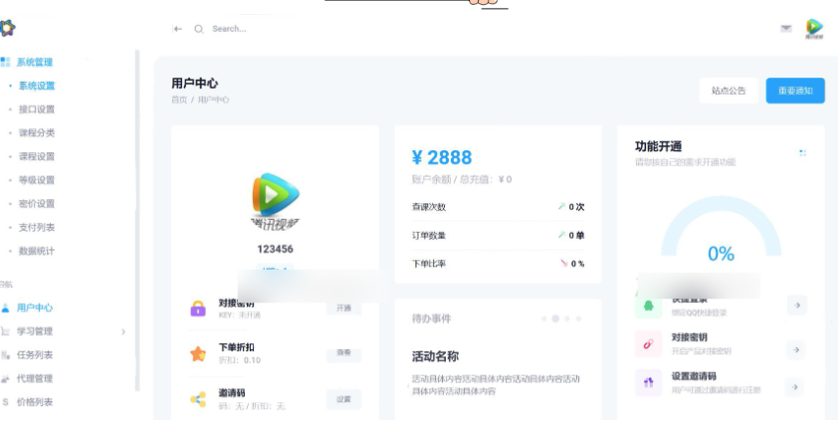Image resolution: width=838 pixels, height=429 pixels.
Task: Open 支付列表 in sidebar
Action: tap(37, 227)
